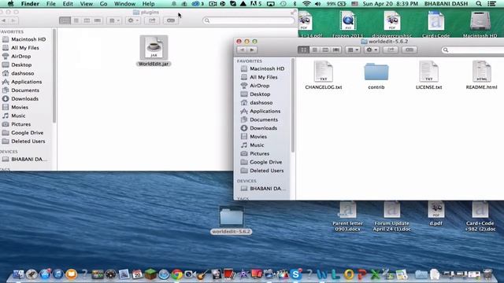Open the Window menu
Viewport: 504px width, 283px height.
tap(124, 4)
